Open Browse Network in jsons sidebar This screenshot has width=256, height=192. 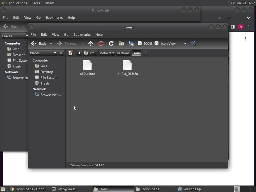coord(48,95)
